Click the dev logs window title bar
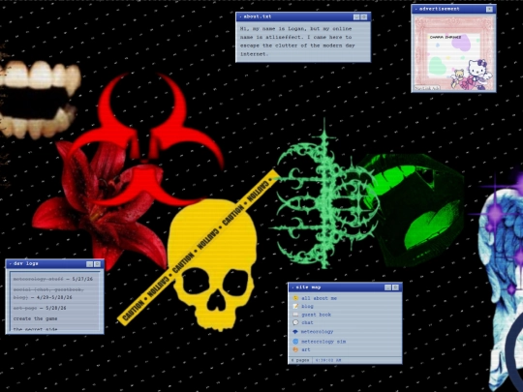523x392 pixels. [x=54, y=263]
